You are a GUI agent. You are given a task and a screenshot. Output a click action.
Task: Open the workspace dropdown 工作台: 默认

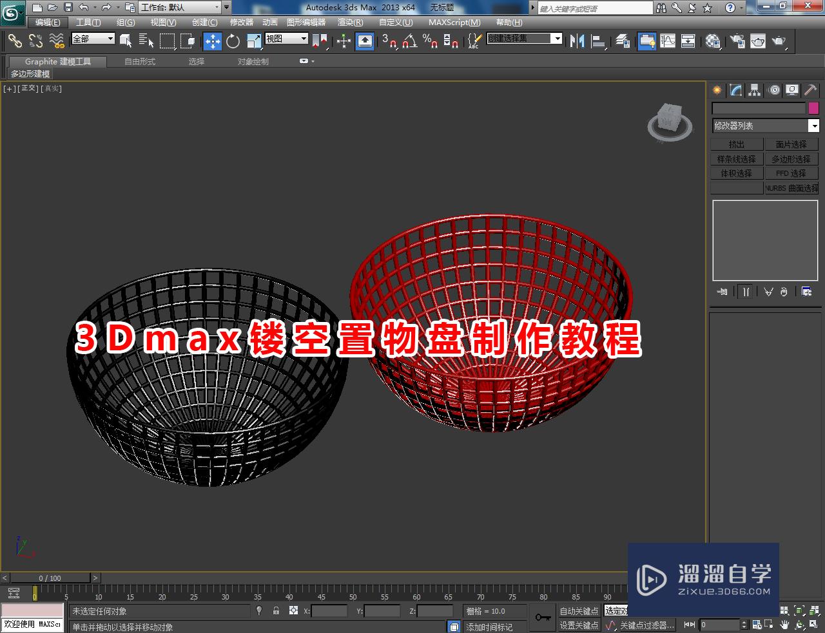[x=180, y=8]
